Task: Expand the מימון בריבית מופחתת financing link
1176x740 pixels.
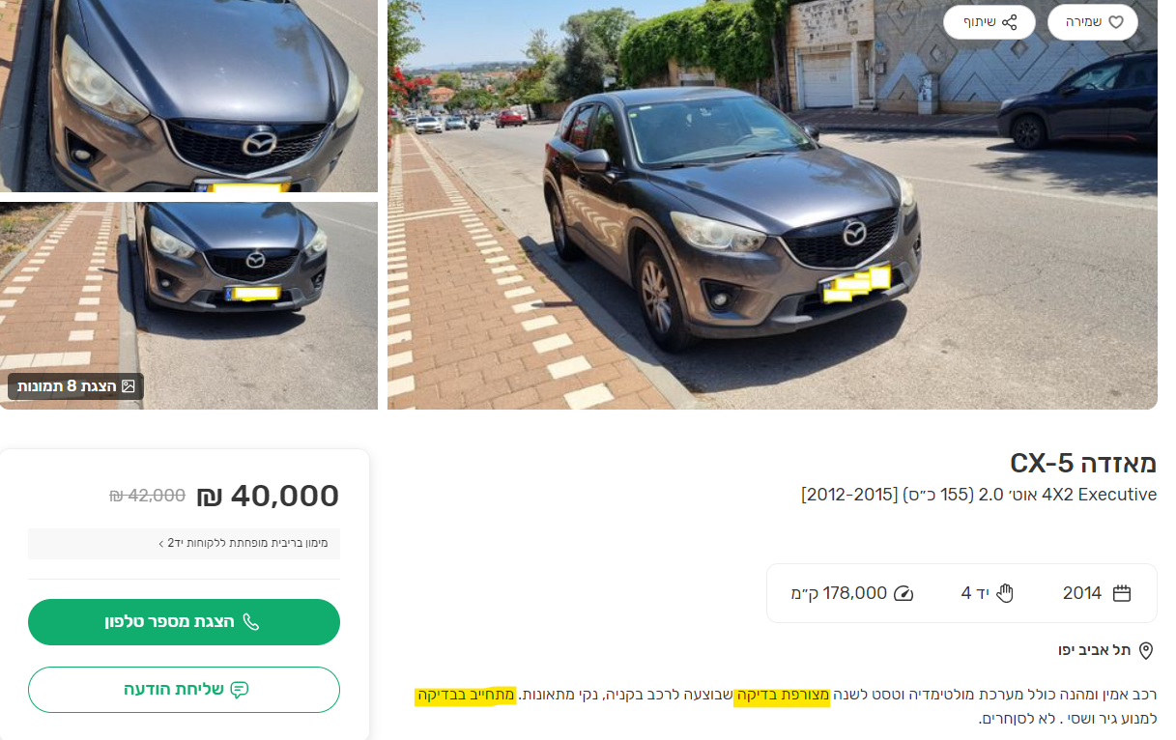Action: point(244,543)
